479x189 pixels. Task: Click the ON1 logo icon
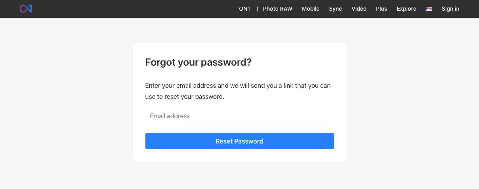point(26,9)
